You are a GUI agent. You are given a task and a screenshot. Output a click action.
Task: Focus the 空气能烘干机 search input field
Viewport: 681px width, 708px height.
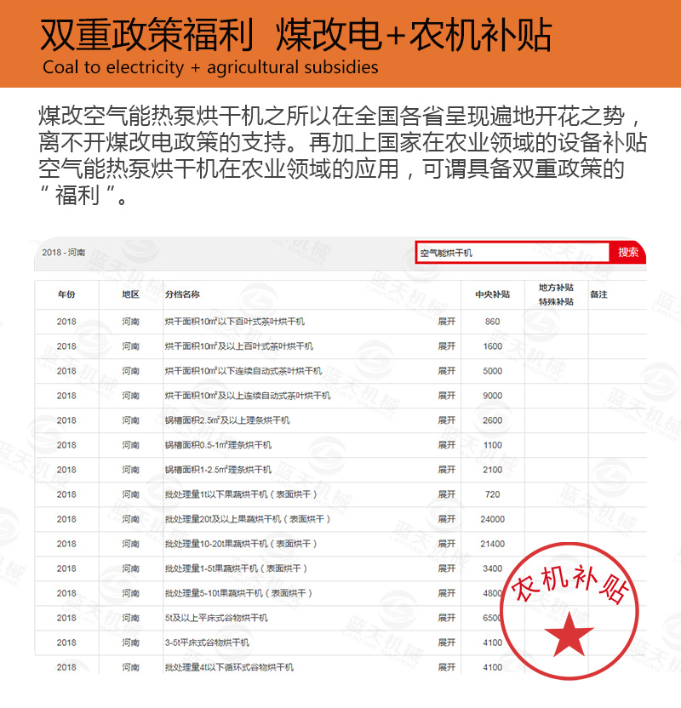pos(512,253)
